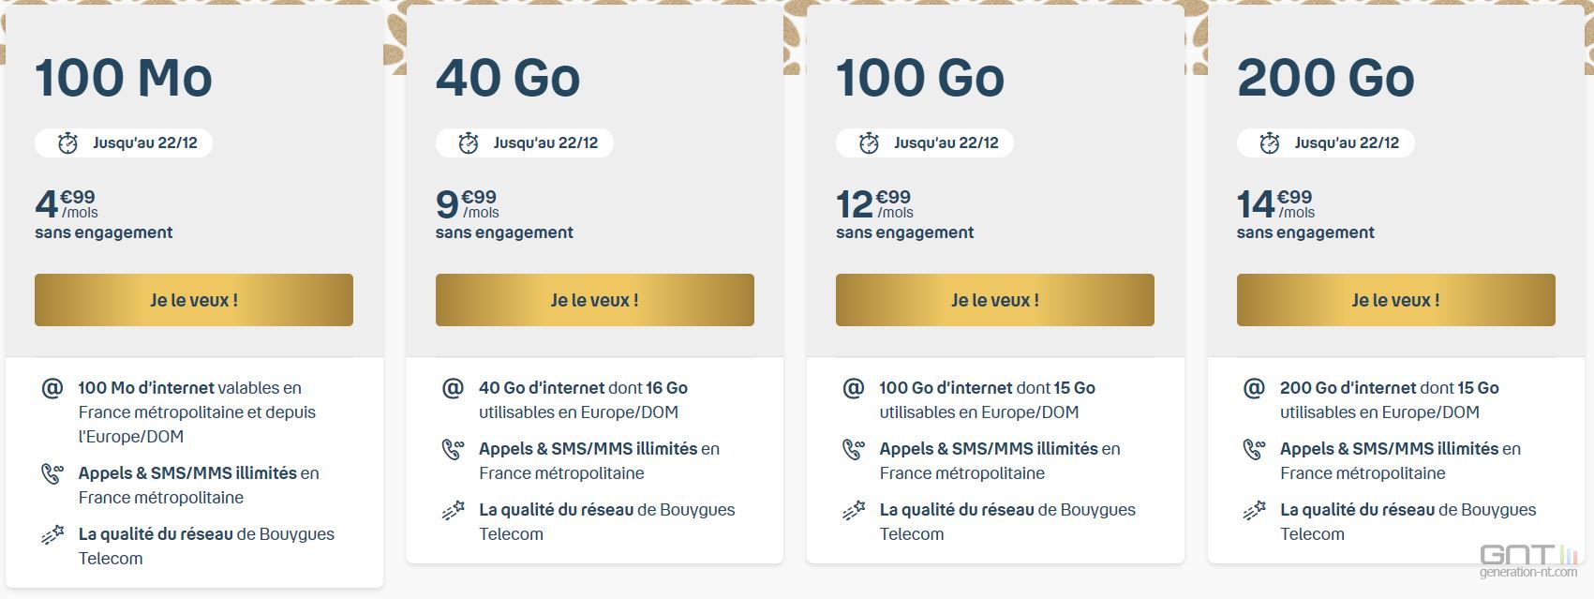Click the @ internet icon in 40 Go plan
This screenshot has height=599, width=1594.
pos(453,387)
